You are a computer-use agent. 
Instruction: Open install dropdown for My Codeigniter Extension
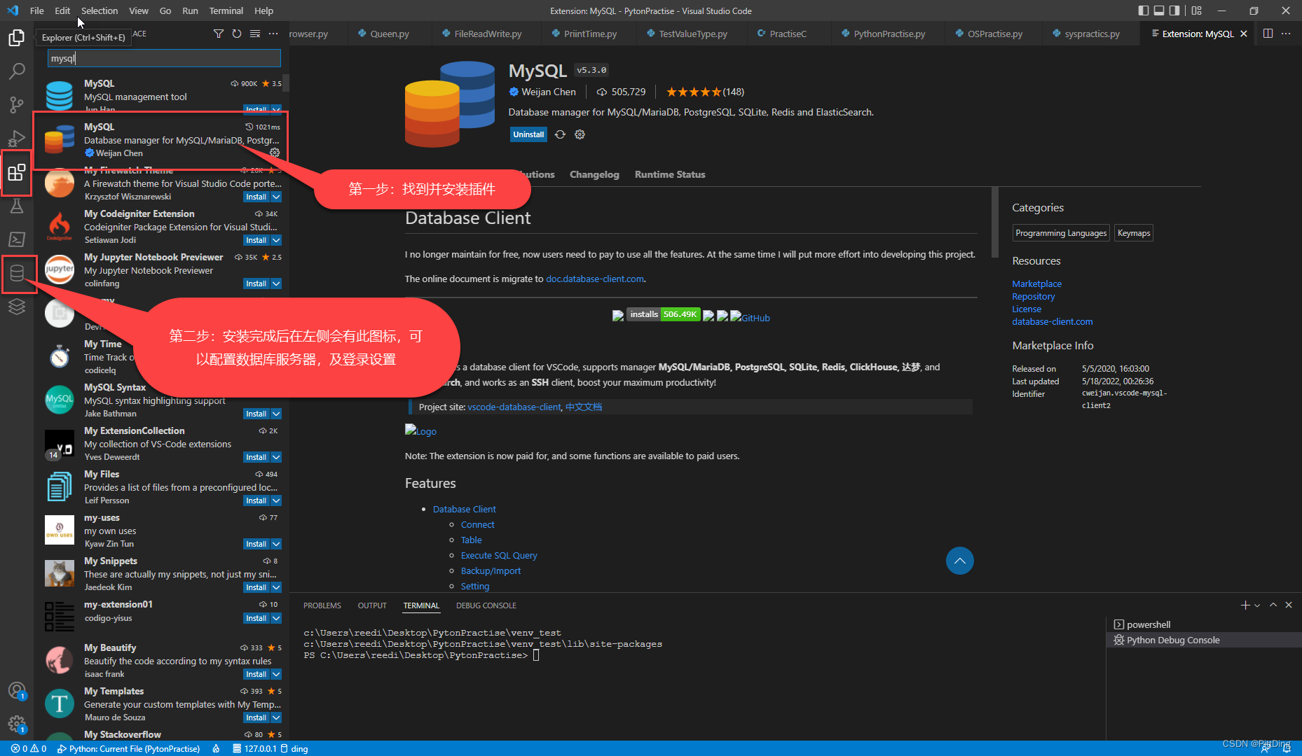(276, 240)
